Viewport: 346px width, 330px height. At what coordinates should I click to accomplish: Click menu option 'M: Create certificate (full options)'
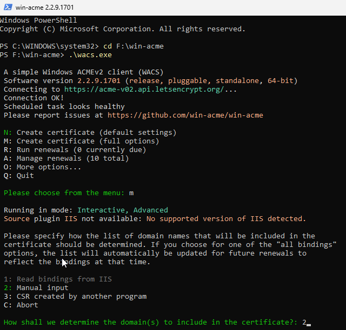coord(82,141)
